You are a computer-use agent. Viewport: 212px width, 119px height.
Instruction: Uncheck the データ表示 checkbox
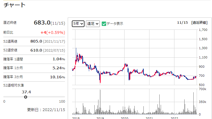tap(104, 24)
